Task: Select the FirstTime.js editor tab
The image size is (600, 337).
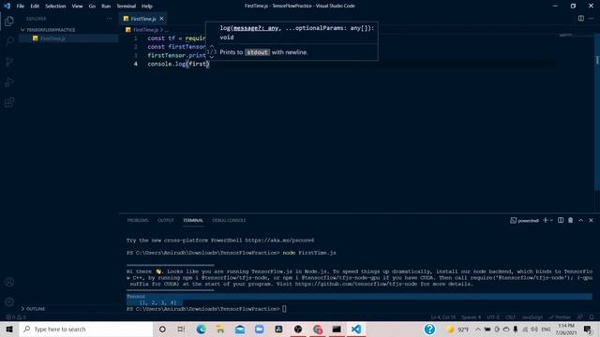Action: point(143,19)
